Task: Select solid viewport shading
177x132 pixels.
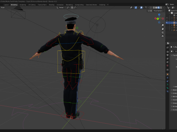Action: [x=156, y=8]
